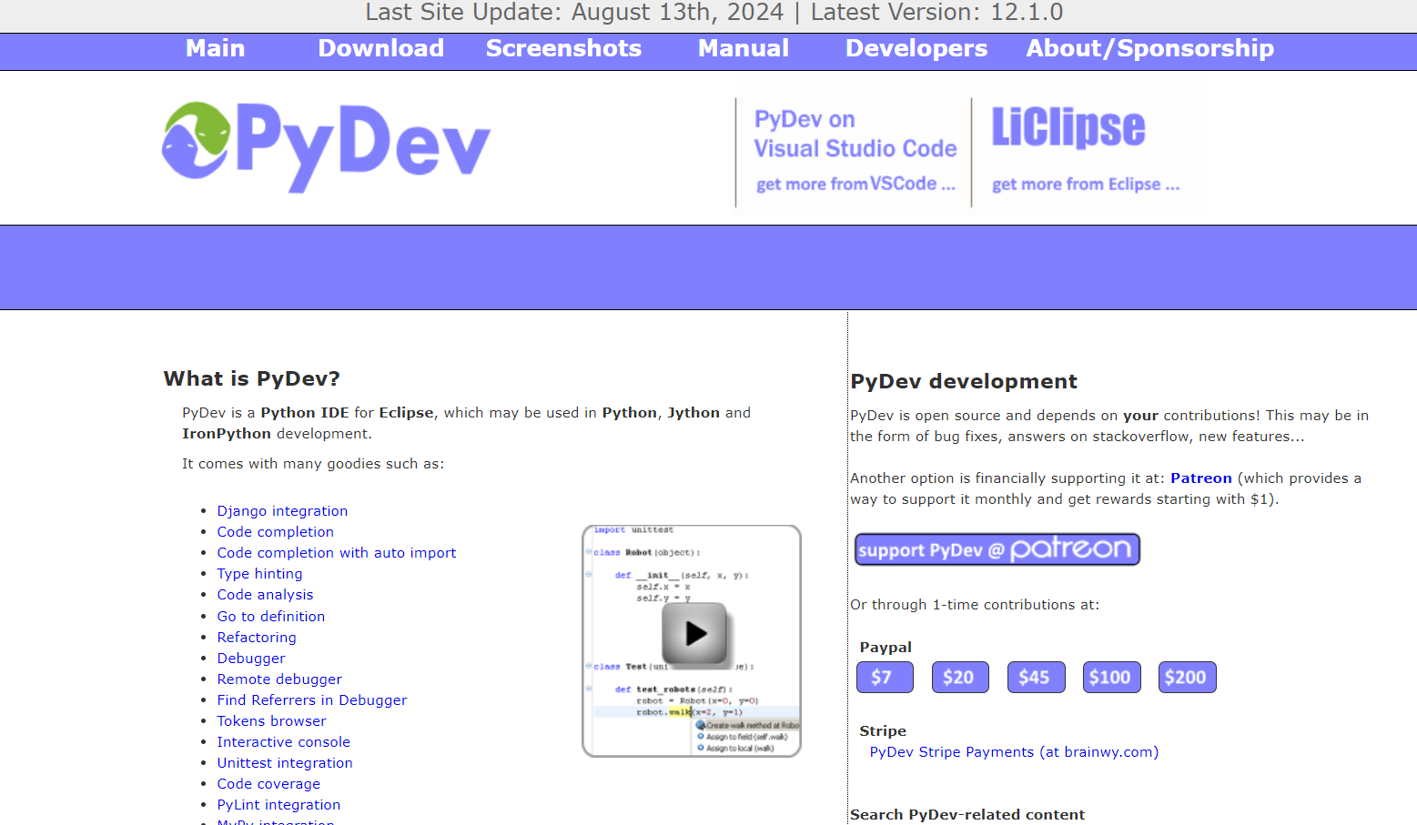
Task: Donate $7 via Paypal
Action: coord(885,677)
